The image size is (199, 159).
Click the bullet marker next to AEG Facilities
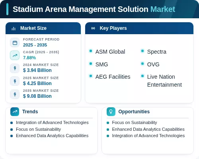(91, 76)
